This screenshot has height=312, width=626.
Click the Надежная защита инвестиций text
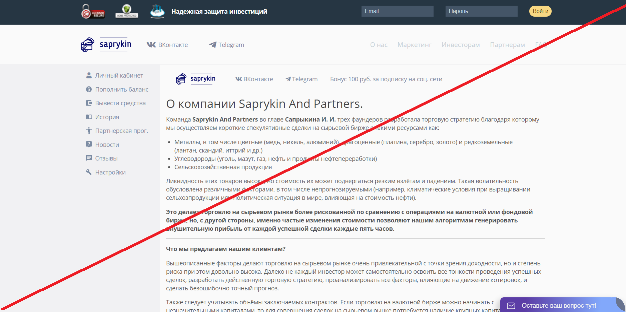219,11
